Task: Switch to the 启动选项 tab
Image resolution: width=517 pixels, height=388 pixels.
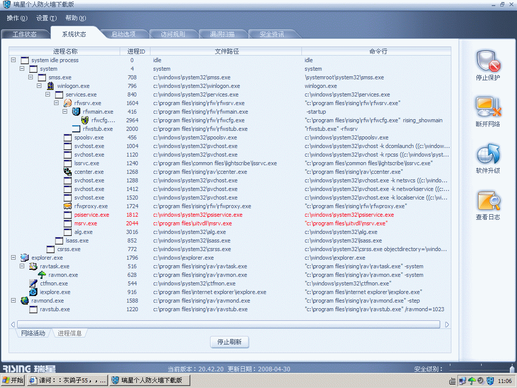Action: [x=124, y=34]
